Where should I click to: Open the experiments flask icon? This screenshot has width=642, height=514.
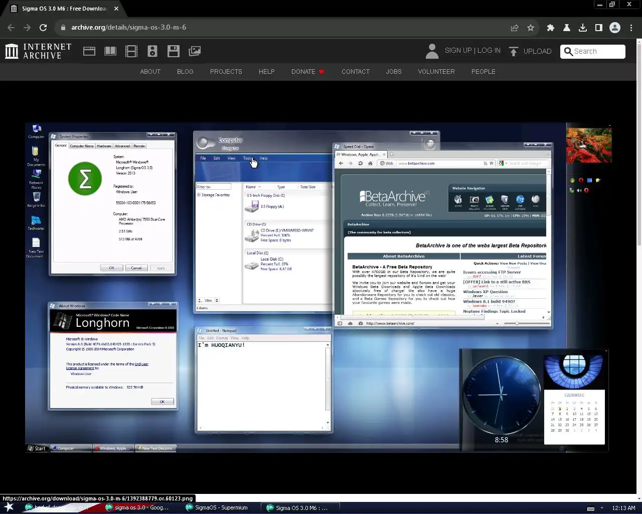tap(567, 28)
